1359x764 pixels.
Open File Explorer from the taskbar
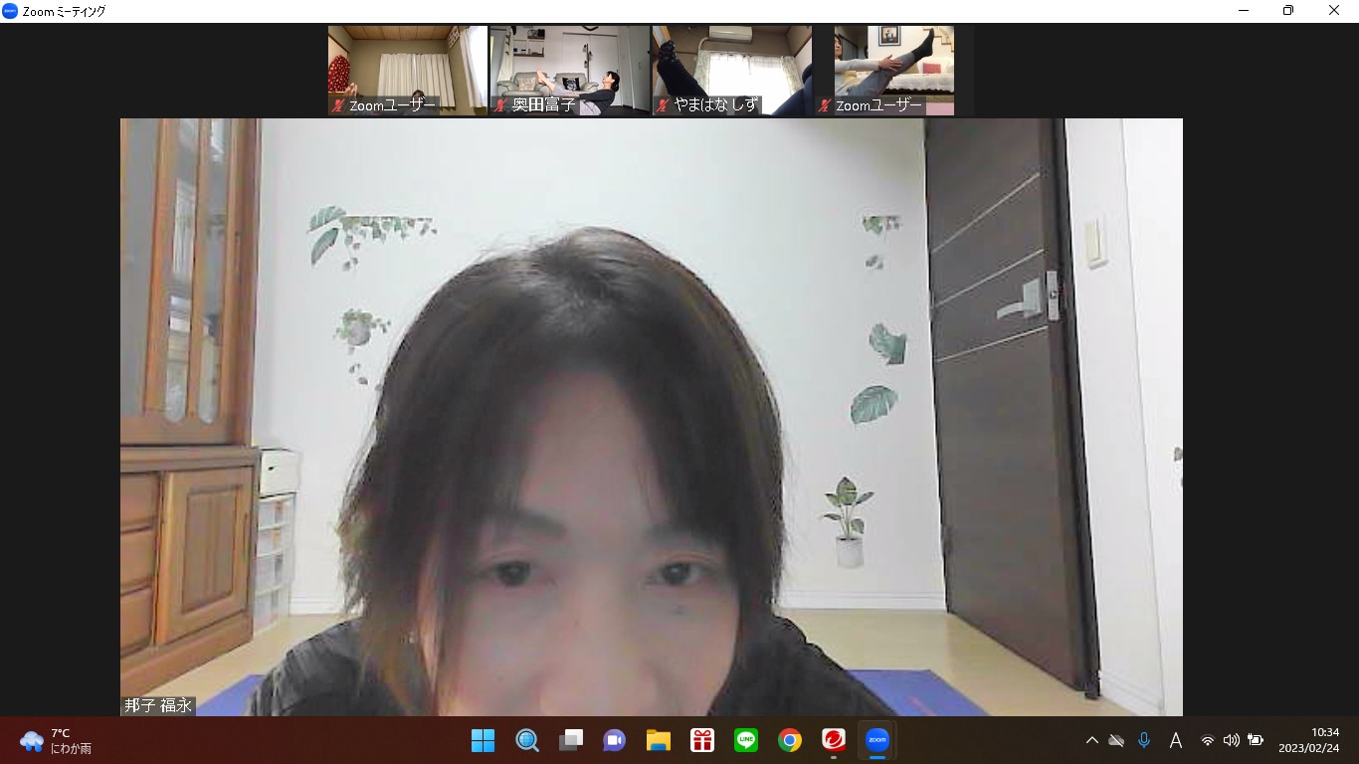click(x=659, y=740)
